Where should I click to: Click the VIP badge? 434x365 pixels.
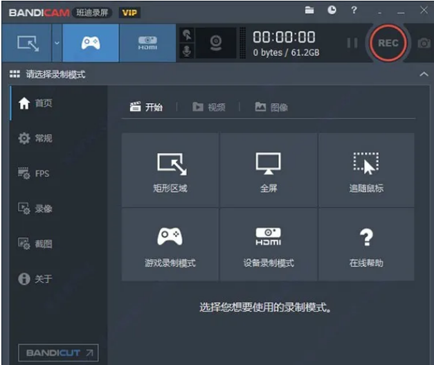pyautogui.click(x=129, y=12)
